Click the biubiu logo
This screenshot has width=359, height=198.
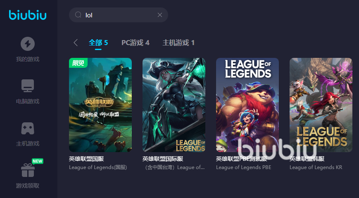(28, 15)
